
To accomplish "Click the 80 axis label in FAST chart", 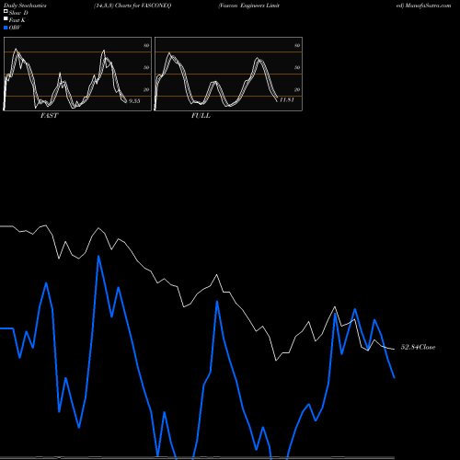I will tap(146, 46).
